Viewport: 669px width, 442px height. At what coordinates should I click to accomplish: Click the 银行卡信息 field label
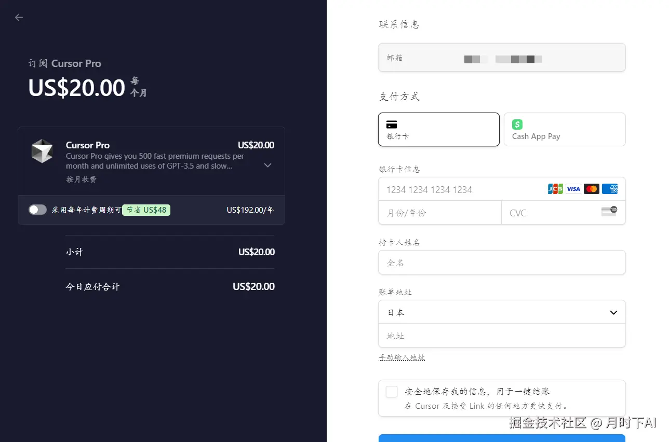(x=399, y=169)
